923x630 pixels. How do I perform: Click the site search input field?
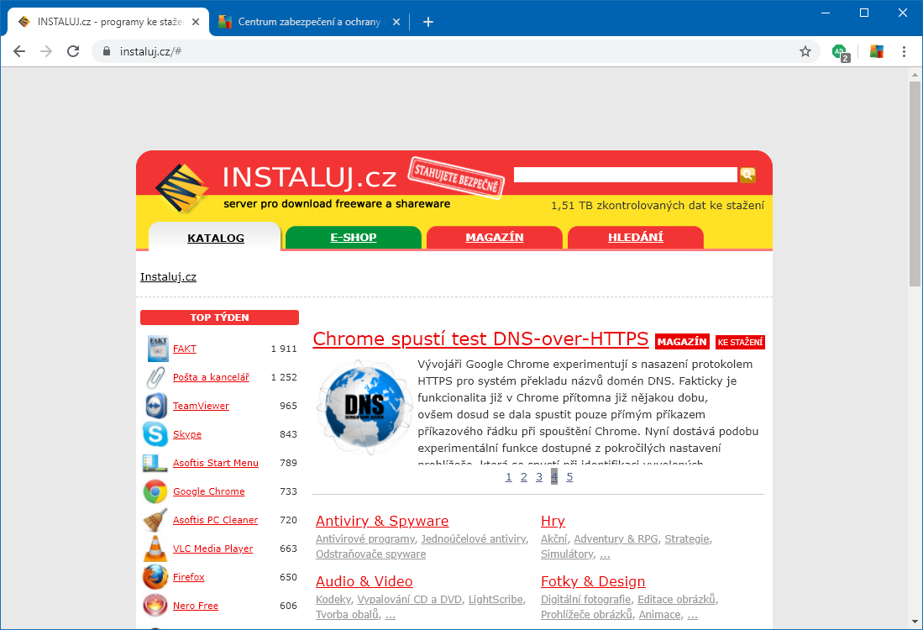[x=625, y=175]
